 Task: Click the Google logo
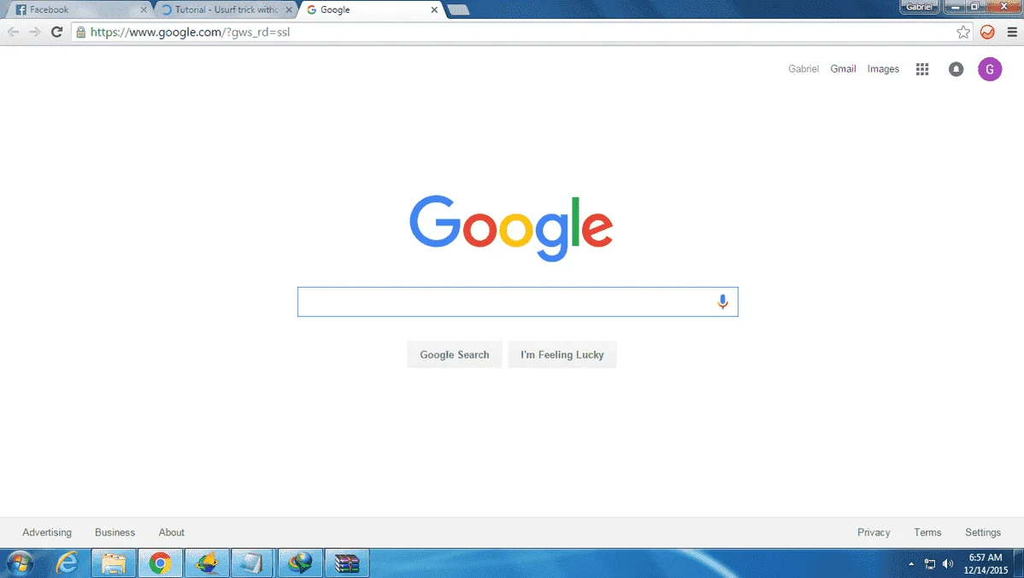click(511, 228)
